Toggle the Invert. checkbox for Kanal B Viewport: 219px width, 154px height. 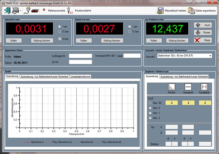coord(60,38)
